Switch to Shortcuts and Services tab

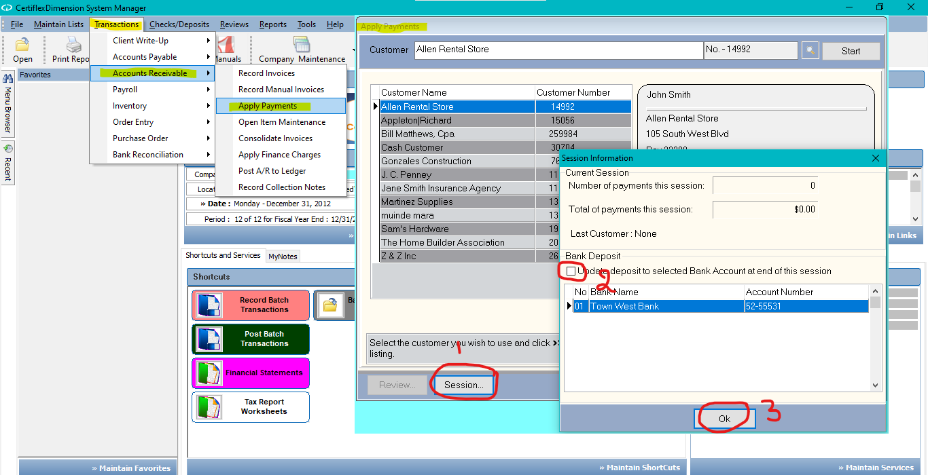point(223,255)
